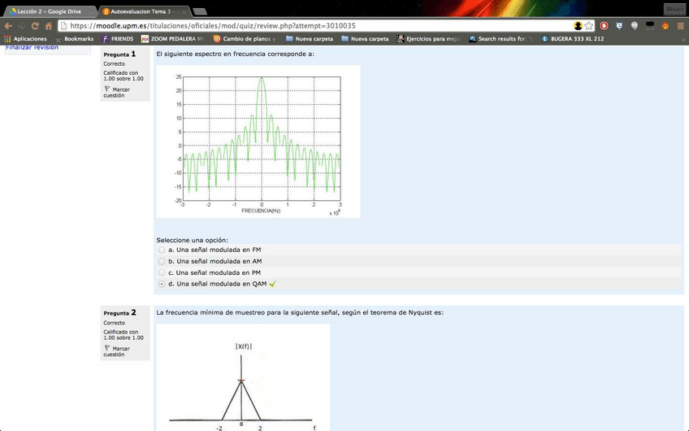Click the browser back arrow
The image size is (689, 431).
tap(8, 25)
